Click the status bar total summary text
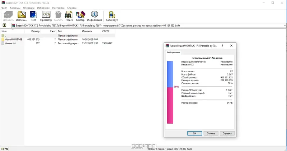 coord(170,149)
